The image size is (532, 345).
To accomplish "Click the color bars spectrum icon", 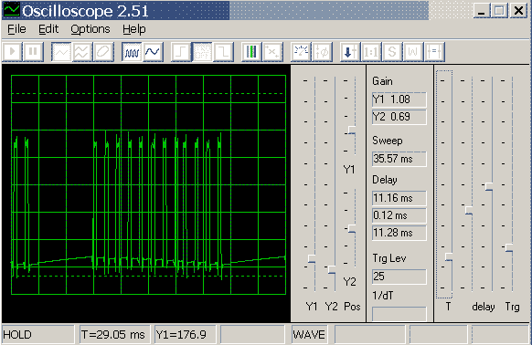I will [x=251, y=52].
